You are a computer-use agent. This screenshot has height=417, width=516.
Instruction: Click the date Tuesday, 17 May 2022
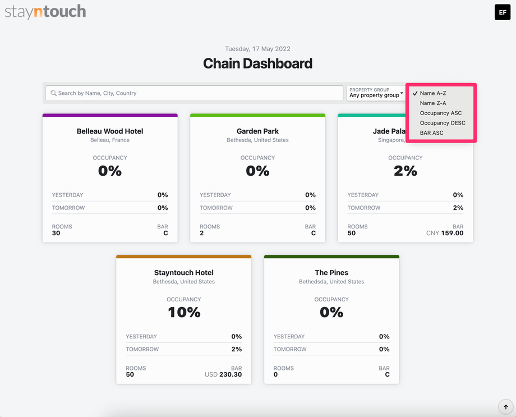pos(257,49)
